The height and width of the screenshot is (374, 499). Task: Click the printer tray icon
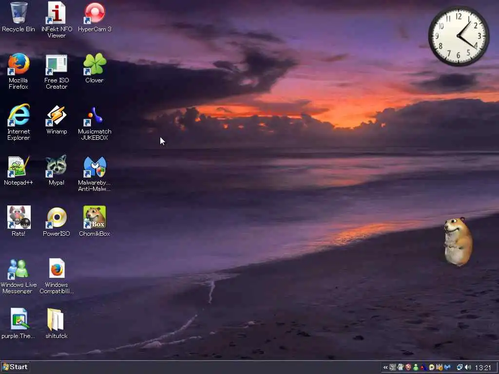(x=401, y=367)
